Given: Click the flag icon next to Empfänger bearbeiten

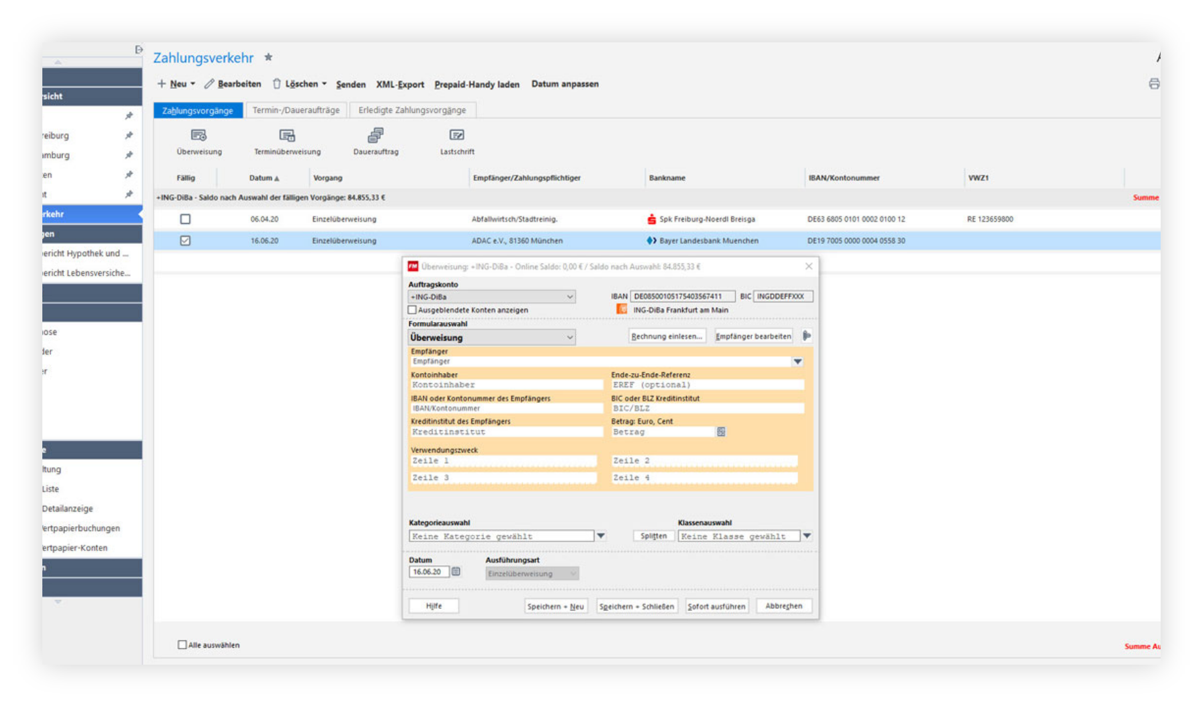Looking at the screenshot, I should (806, 335).
